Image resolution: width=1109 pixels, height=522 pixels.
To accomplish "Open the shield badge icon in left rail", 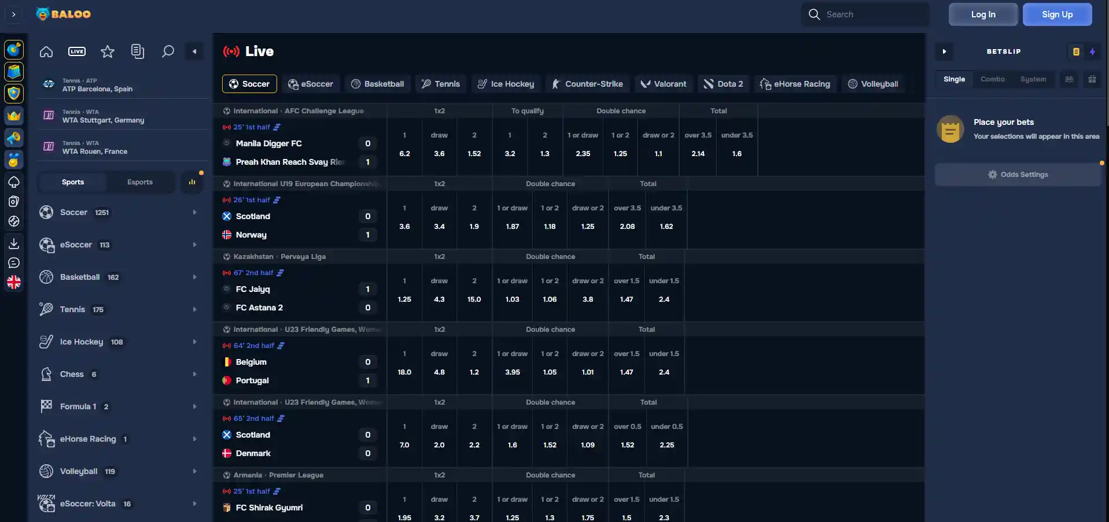I will point(14,93).
